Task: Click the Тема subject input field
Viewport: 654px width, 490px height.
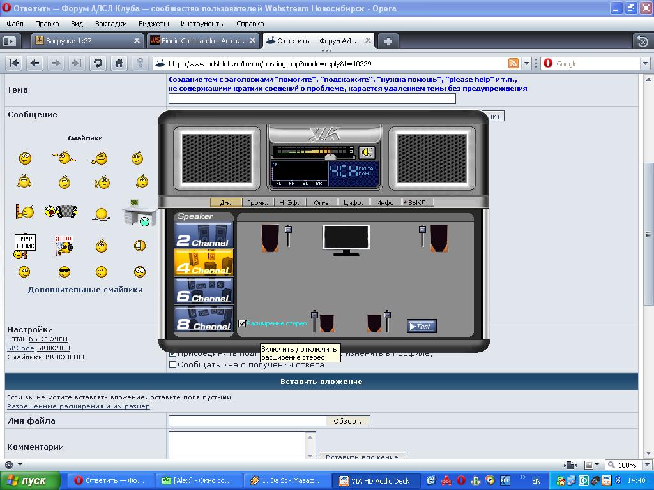Action: click(x=312, y=98)
